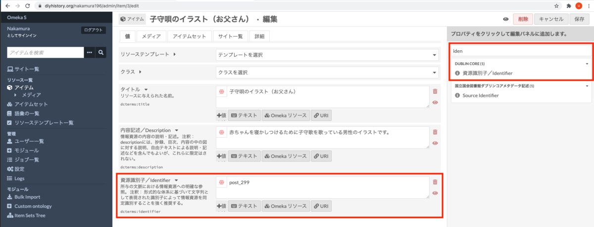Expand the クラス label arrow
Screen dimensions: 594x227
(x=140, y=72)
